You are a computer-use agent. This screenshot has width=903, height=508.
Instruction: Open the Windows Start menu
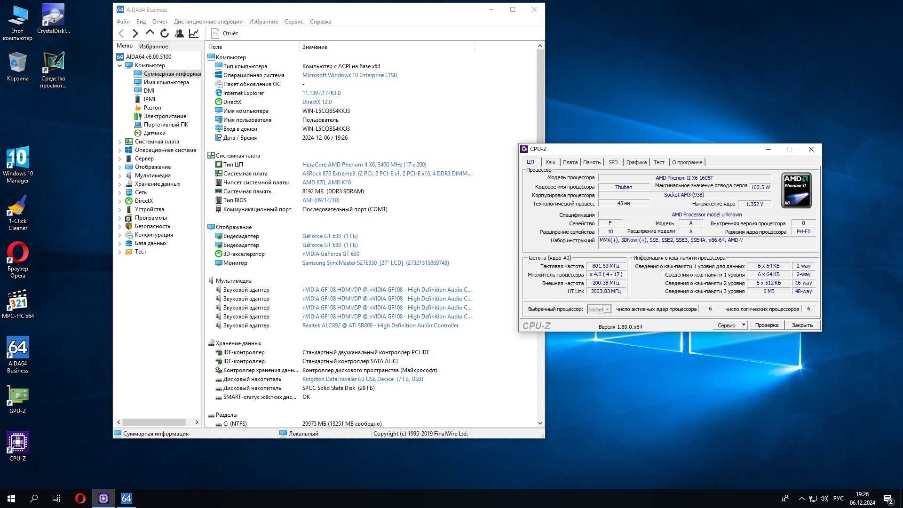(x=11, y=499)
